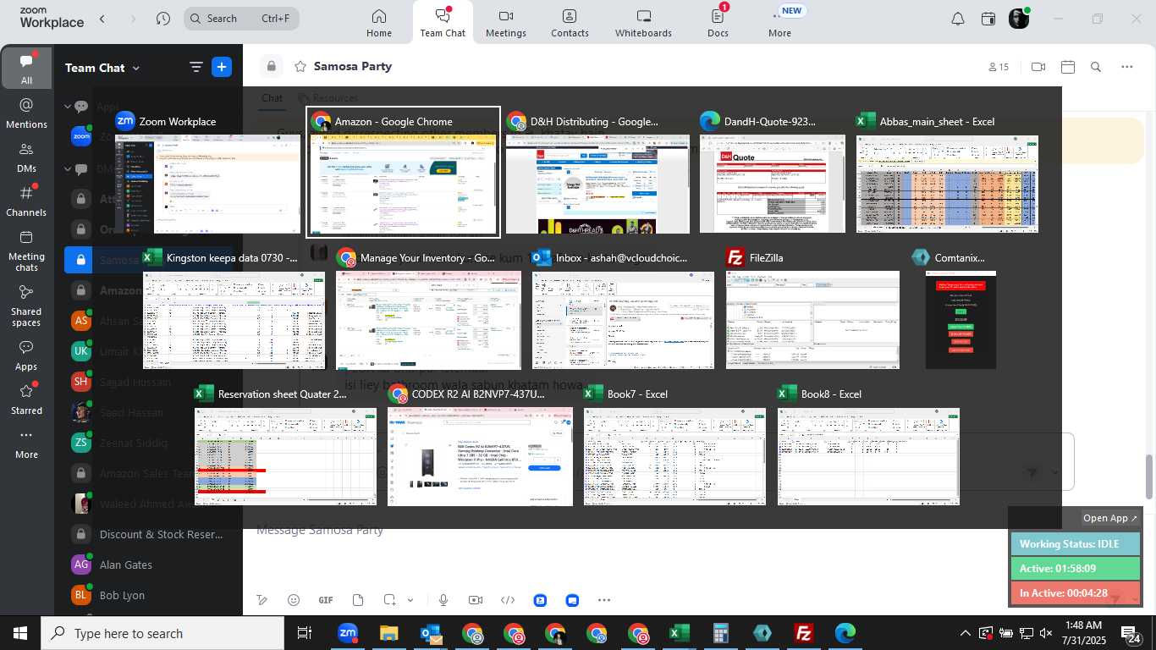Click the screenshot capture icon

click(x=389, y=600)
